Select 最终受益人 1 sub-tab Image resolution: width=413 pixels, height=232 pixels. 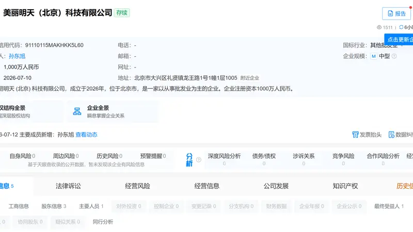click(389, 206)
